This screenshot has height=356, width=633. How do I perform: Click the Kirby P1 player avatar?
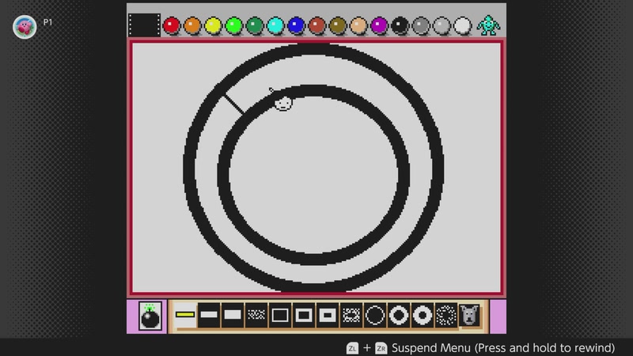coord(25,27)
